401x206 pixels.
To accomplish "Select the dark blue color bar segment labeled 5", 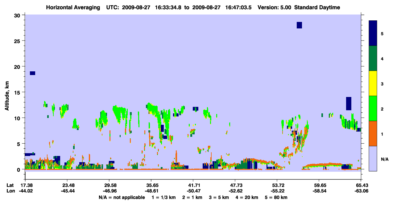I will click(373, 33).
